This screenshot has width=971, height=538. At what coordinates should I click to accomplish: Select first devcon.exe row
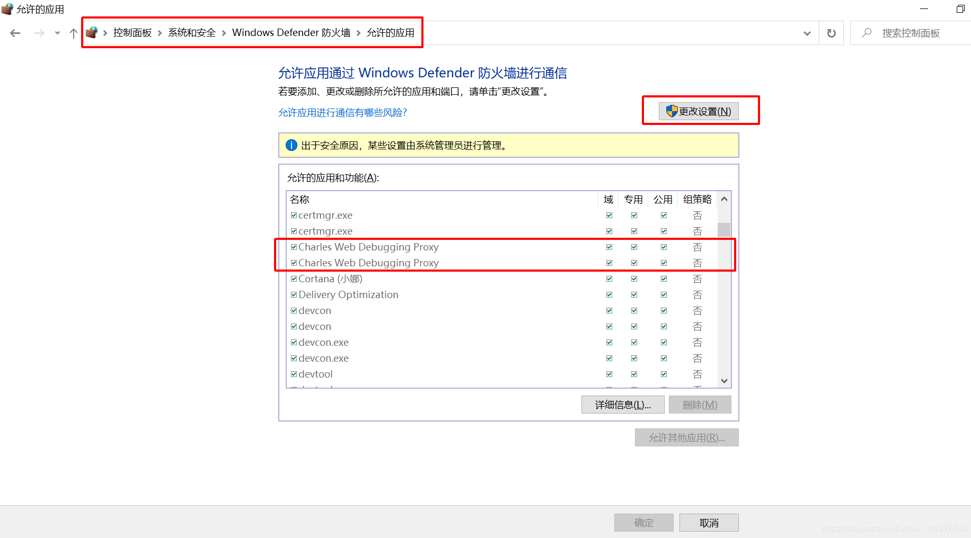(502, 343)
